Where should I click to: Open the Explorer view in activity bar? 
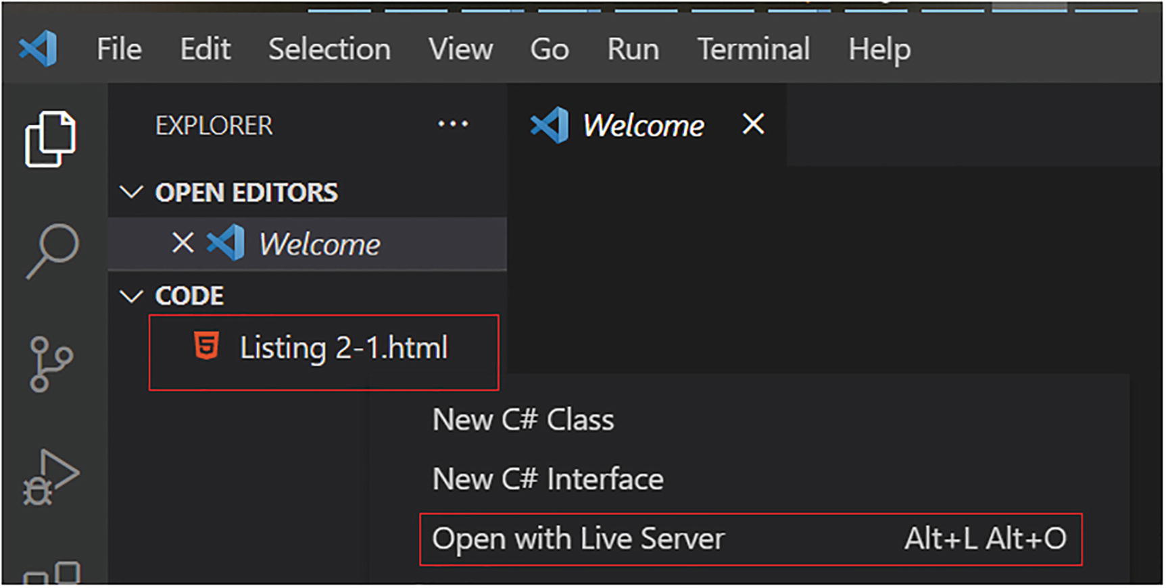[x=51, y=139]
